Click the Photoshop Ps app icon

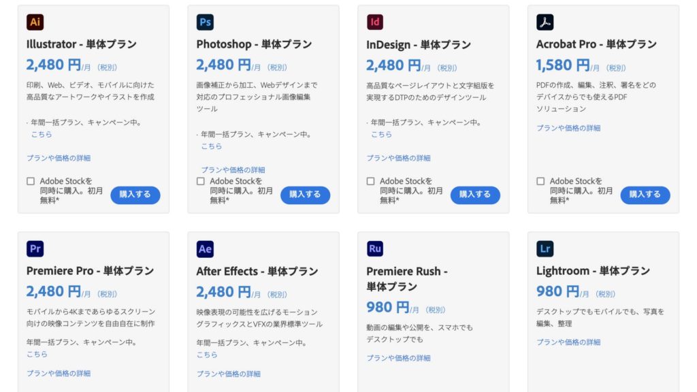point(205,22)
